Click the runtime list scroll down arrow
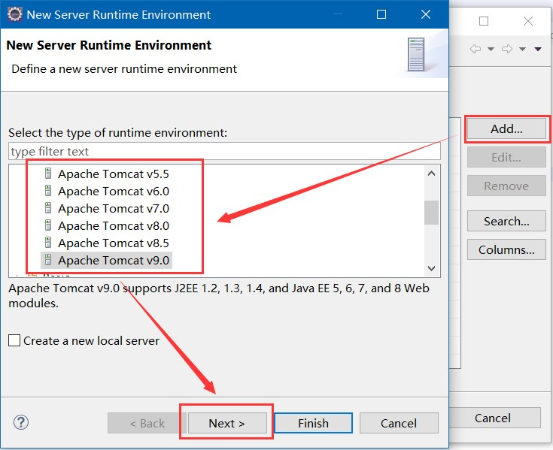This screenshot has width=553, height=450. 431,268
